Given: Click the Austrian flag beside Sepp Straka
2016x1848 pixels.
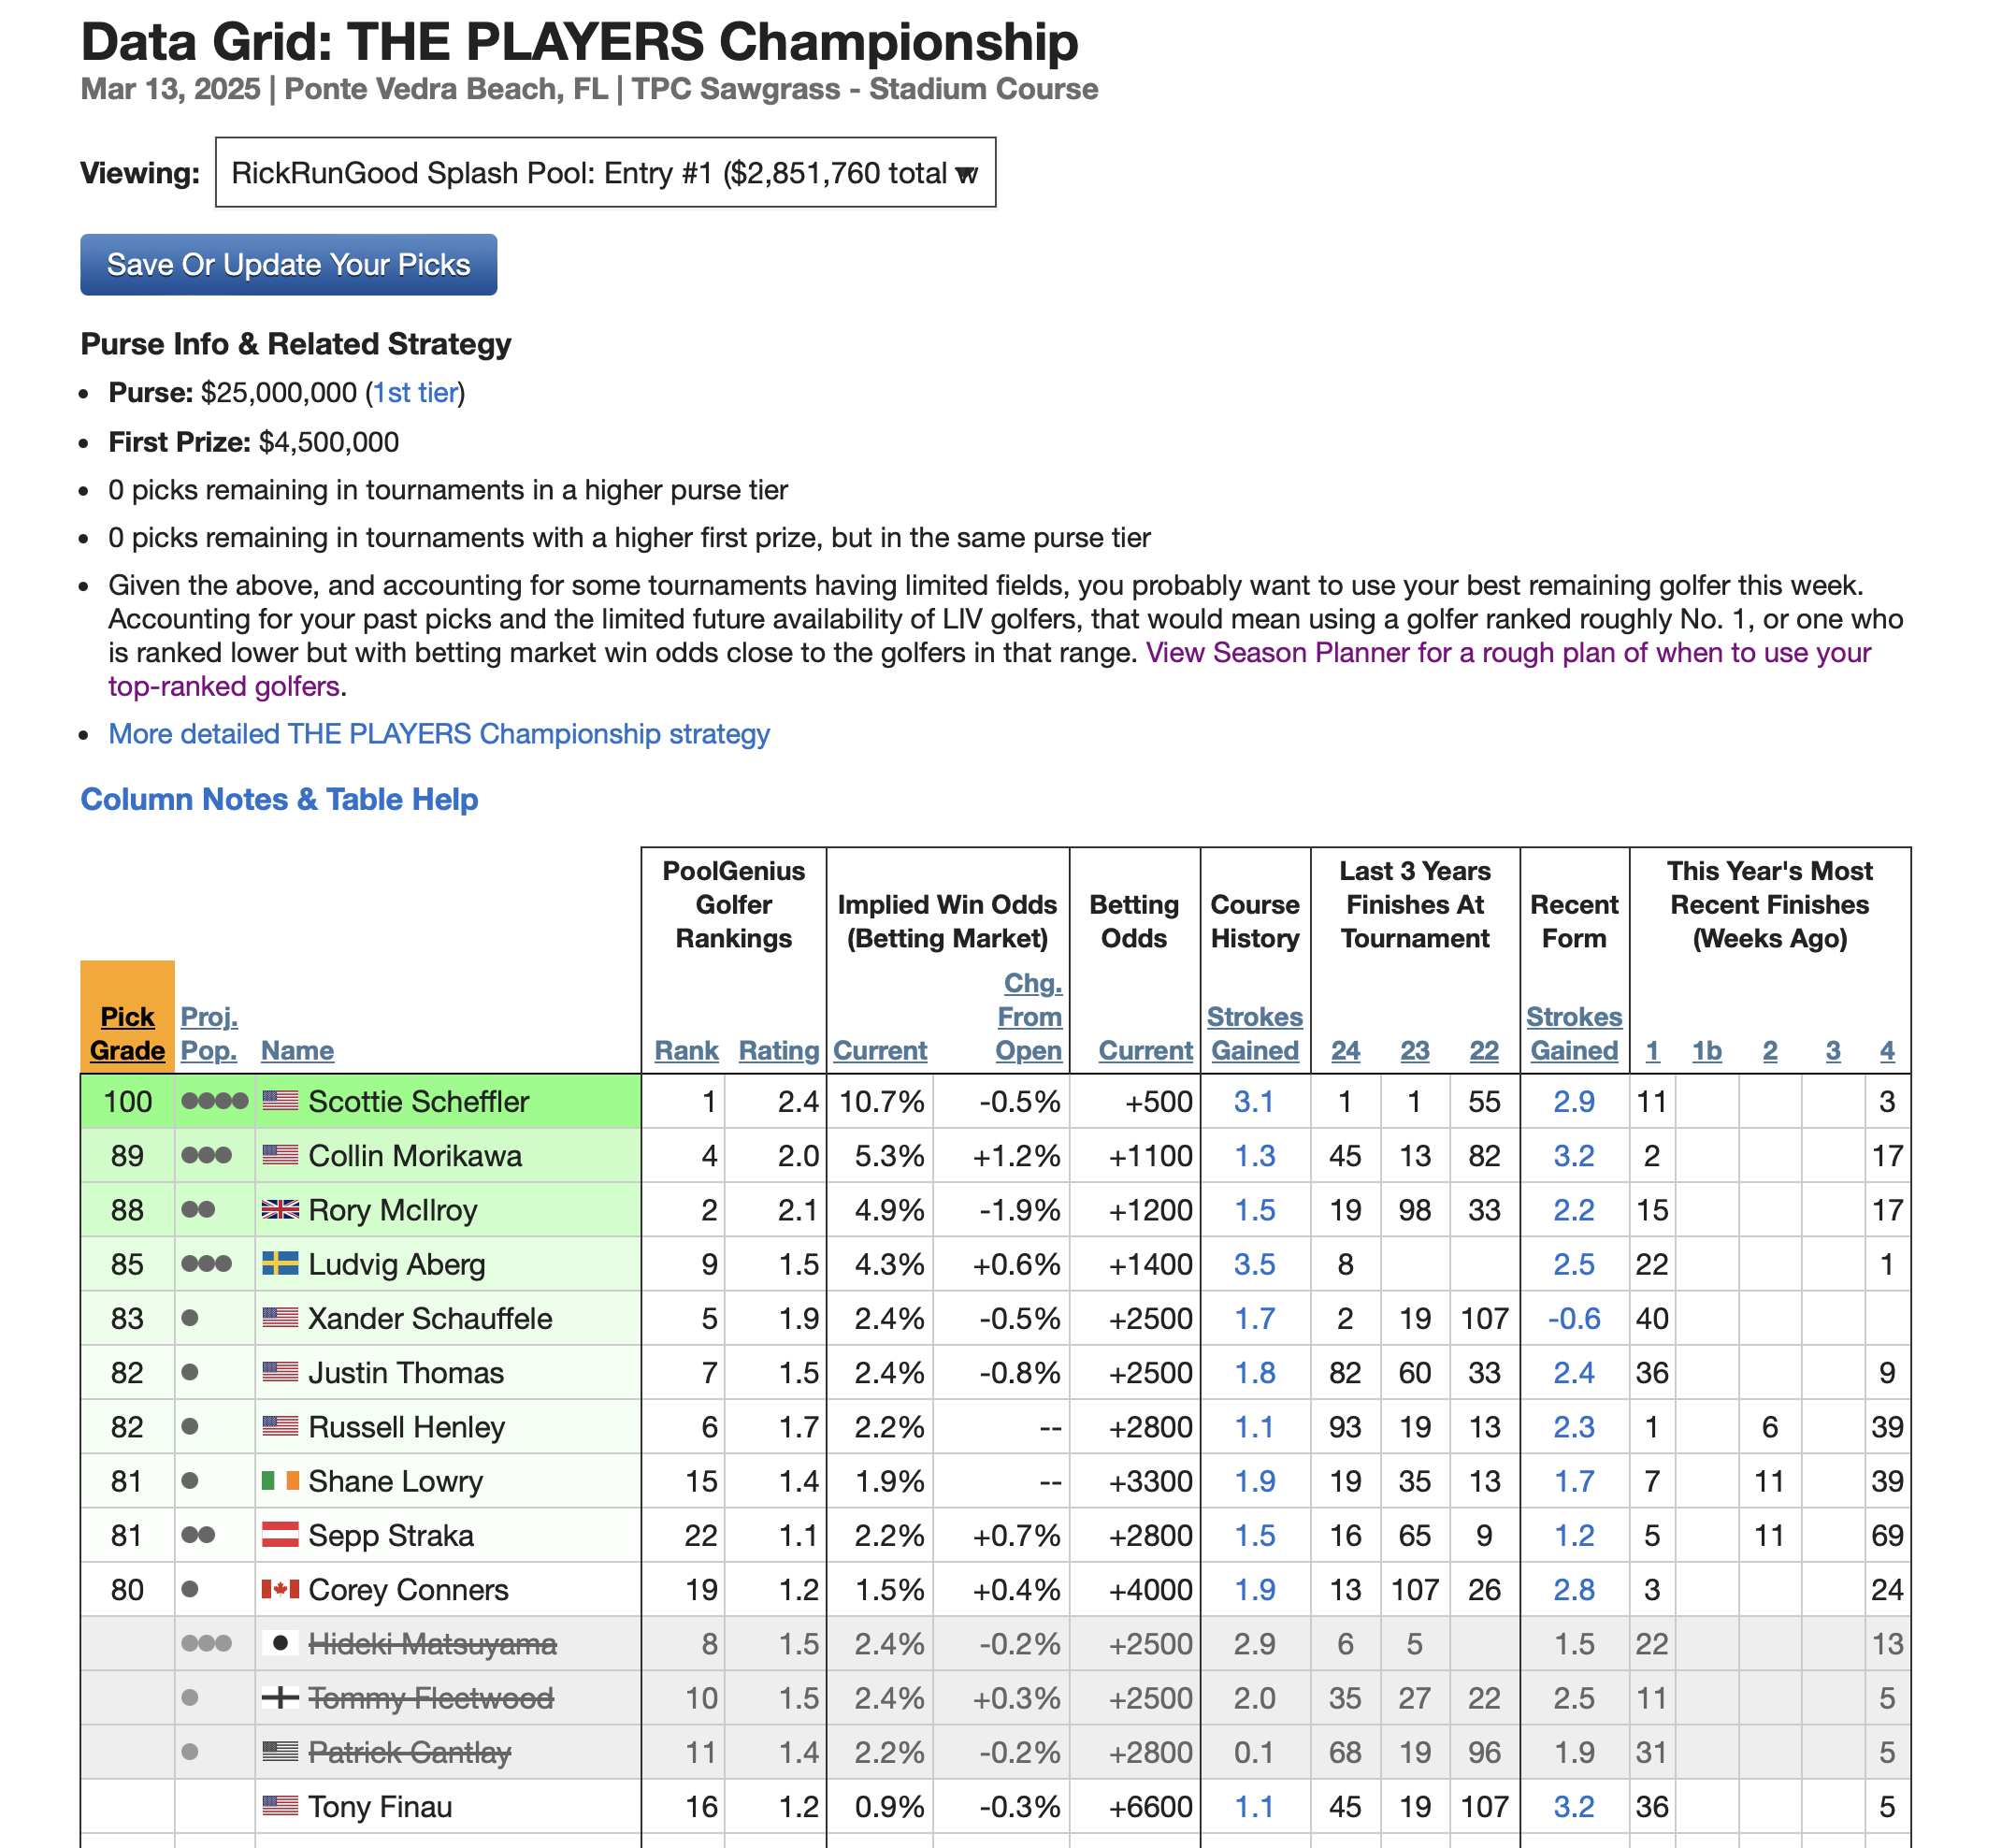Looking at the screenshot, I should click(x=280, y=1535).
